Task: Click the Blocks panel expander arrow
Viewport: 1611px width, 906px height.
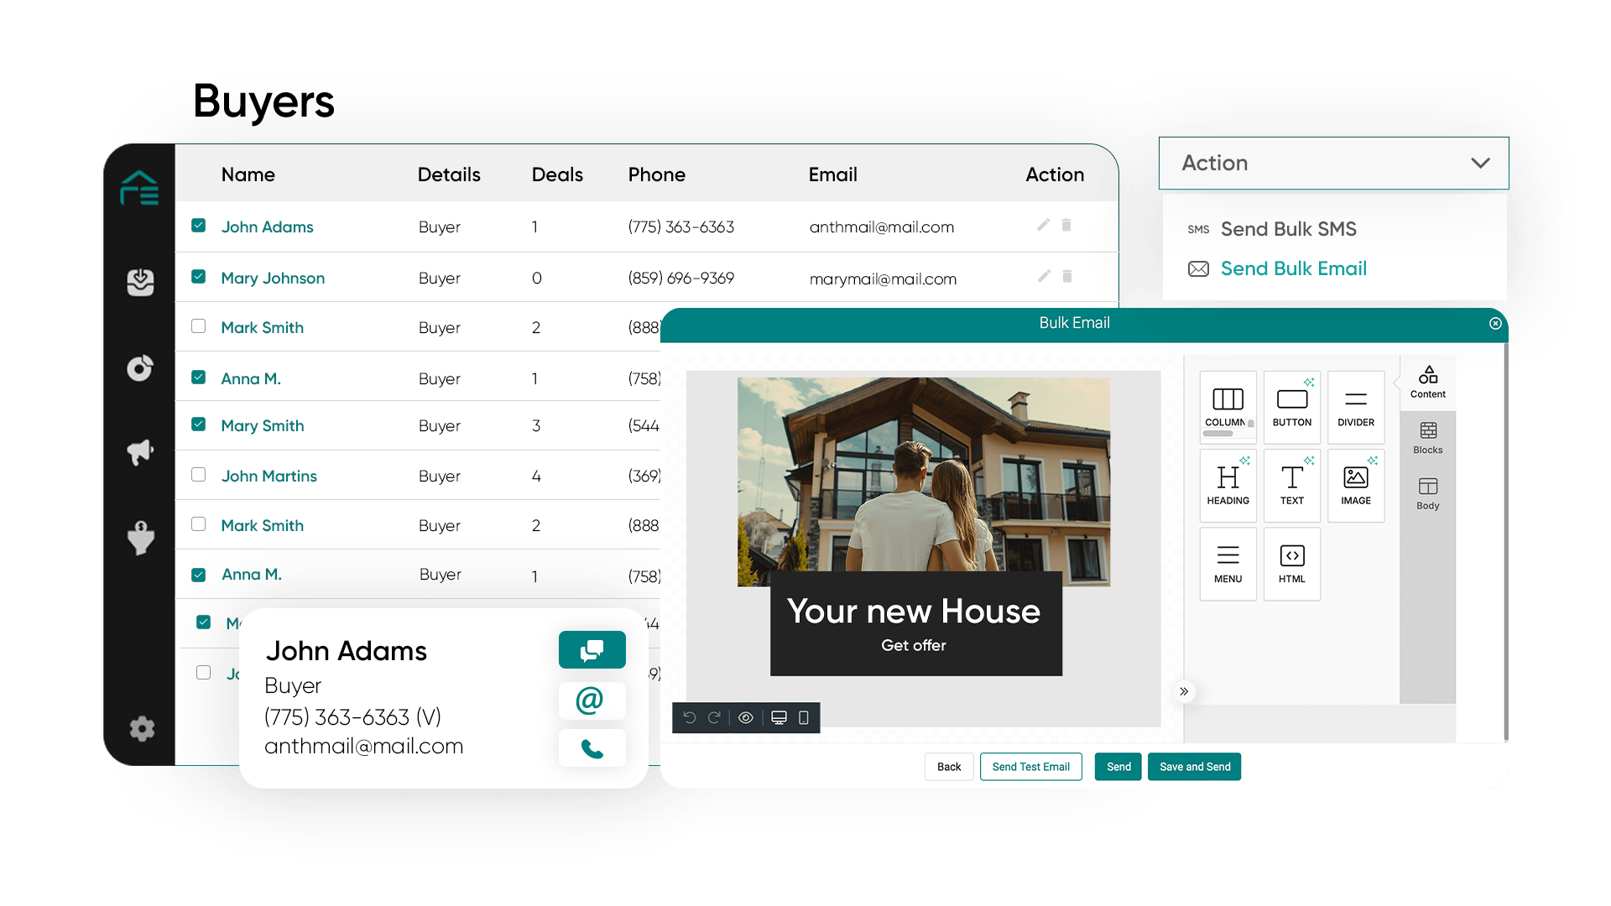Action: click(x=1185, y=691)
